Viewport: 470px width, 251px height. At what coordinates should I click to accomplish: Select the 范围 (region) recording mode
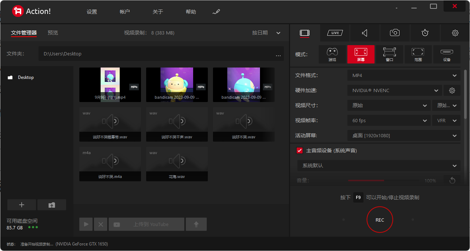(418, 54)
